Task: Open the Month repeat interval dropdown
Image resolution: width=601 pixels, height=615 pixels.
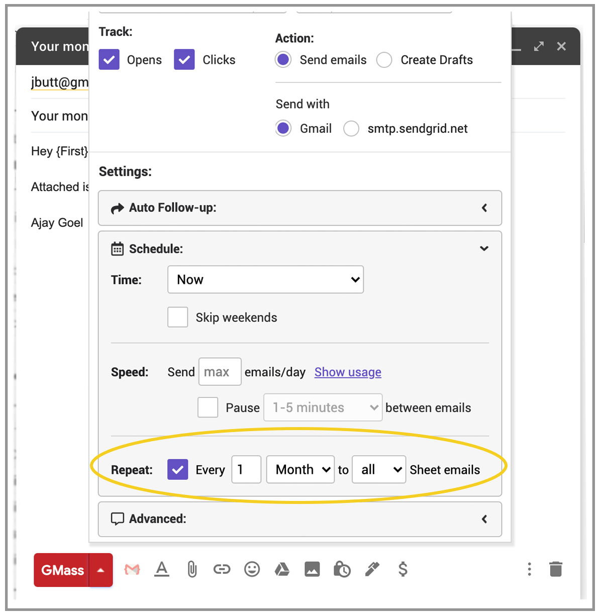Action: coord(300,469)
